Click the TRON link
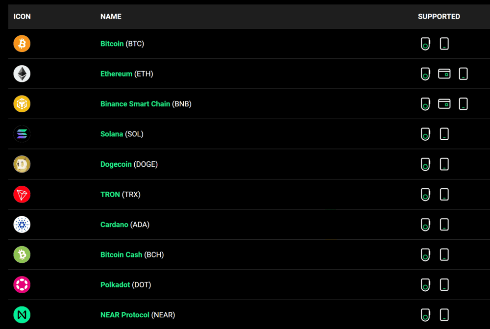The image size is (490, 329). pos(110,194)
